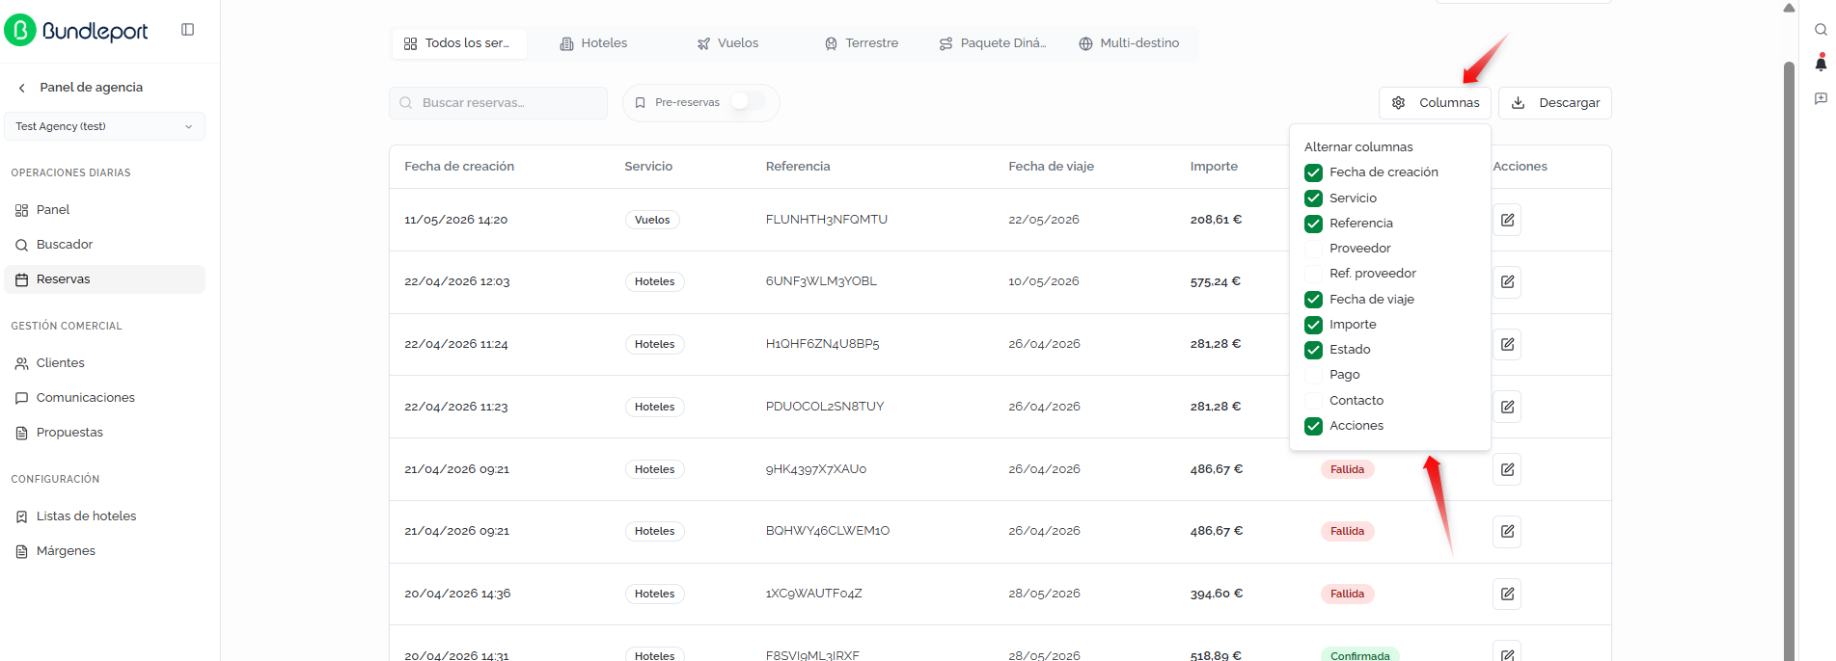Open Márgenes in the sidebar
This screenshot has height=661, width=1836.
104,551
